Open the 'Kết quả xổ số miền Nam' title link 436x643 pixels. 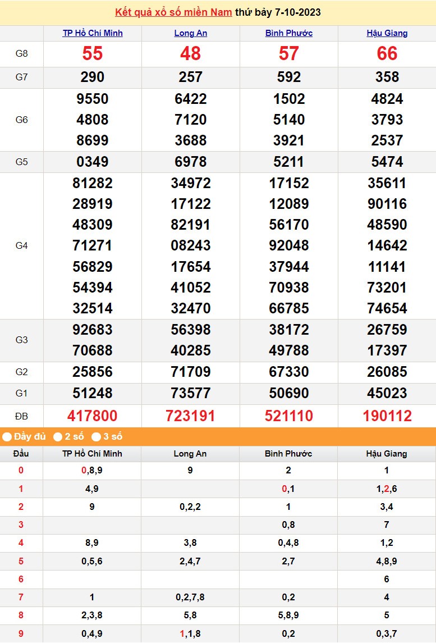[x=173, y=12]
